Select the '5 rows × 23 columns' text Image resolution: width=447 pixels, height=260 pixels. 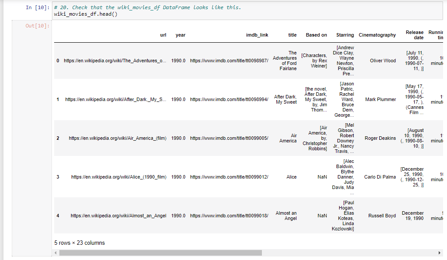(x=80, y=242)
